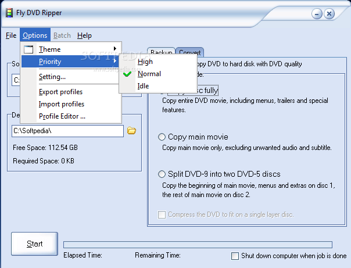Screen dimensions: 351x268
Task: Close the Fly DVD Ripper window
Action: (329, 14)
